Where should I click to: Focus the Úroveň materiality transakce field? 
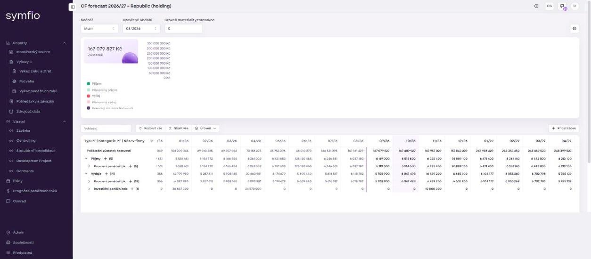[x=183, y=28]
